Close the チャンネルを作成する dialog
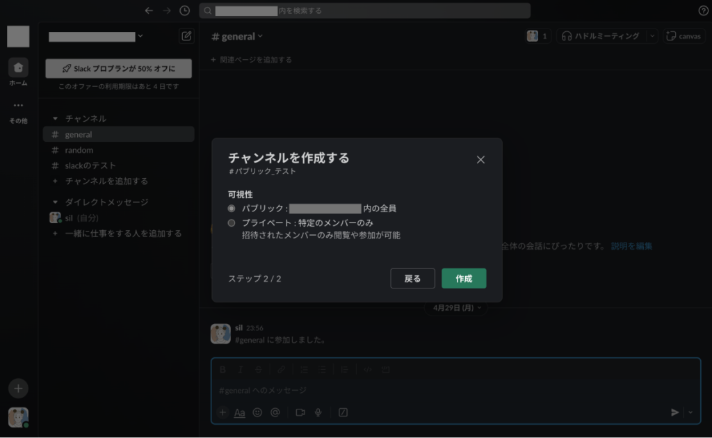712x438 pixels. (480, 160)
